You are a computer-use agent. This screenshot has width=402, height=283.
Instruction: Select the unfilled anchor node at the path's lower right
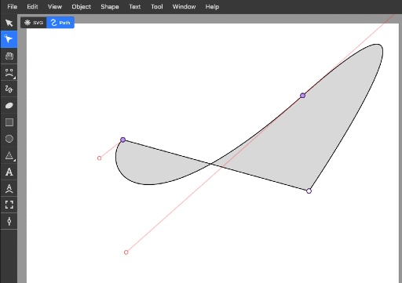tap(309, 191)
